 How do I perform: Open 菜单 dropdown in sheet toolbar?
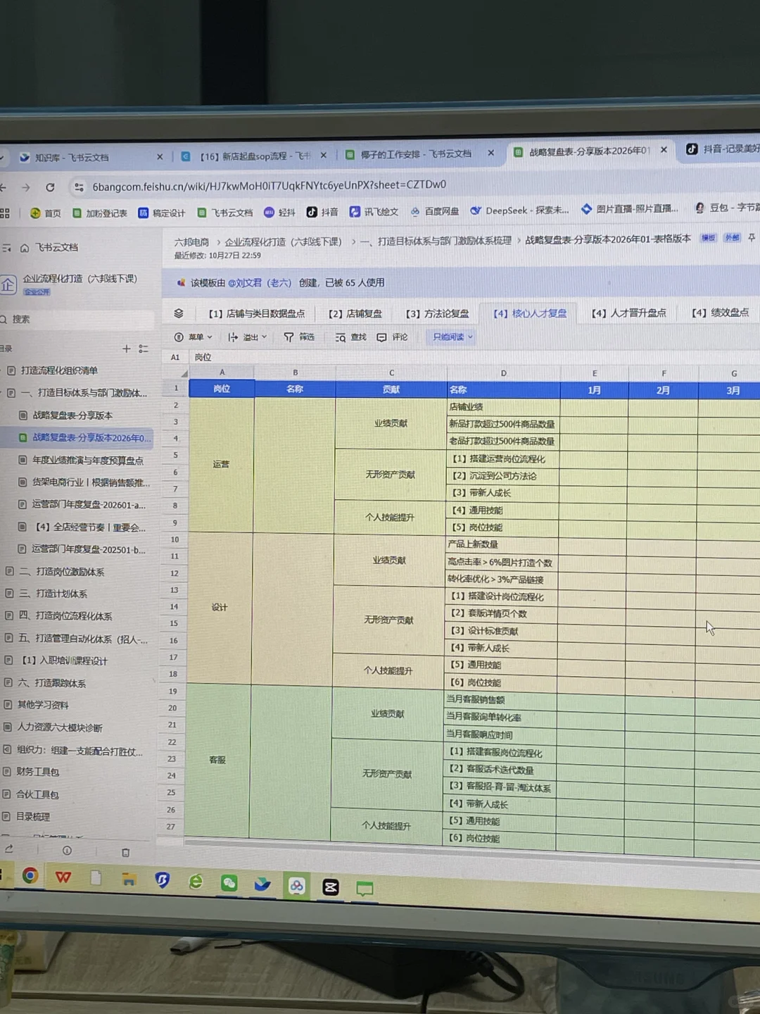coord(194,337)
